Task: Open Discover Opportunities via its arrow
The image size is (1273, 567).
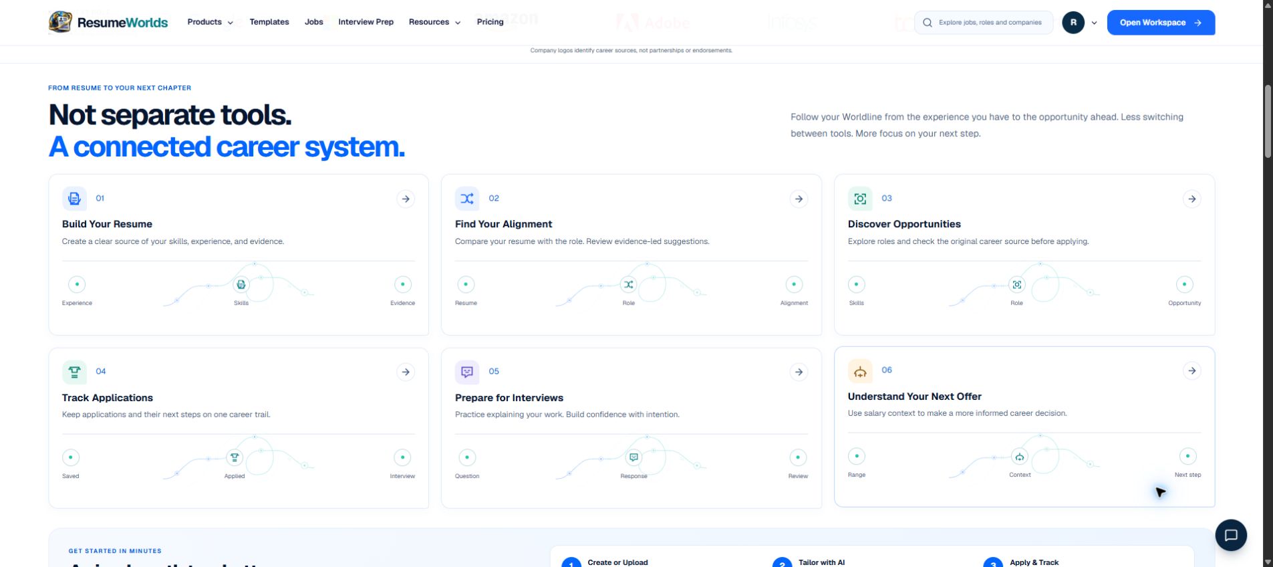Action: [x=1191, y=199]
